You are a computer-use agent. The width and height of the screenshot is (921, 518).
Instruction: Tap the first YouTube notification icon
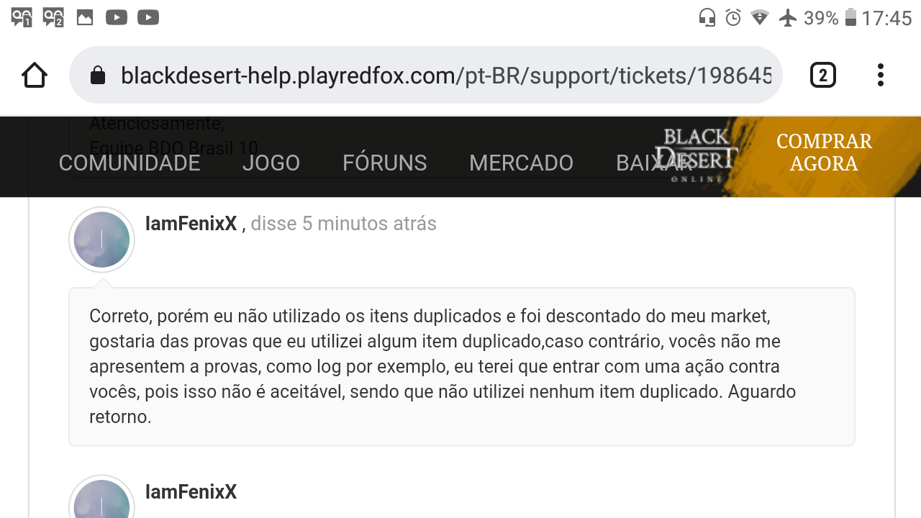coord(117,17)
